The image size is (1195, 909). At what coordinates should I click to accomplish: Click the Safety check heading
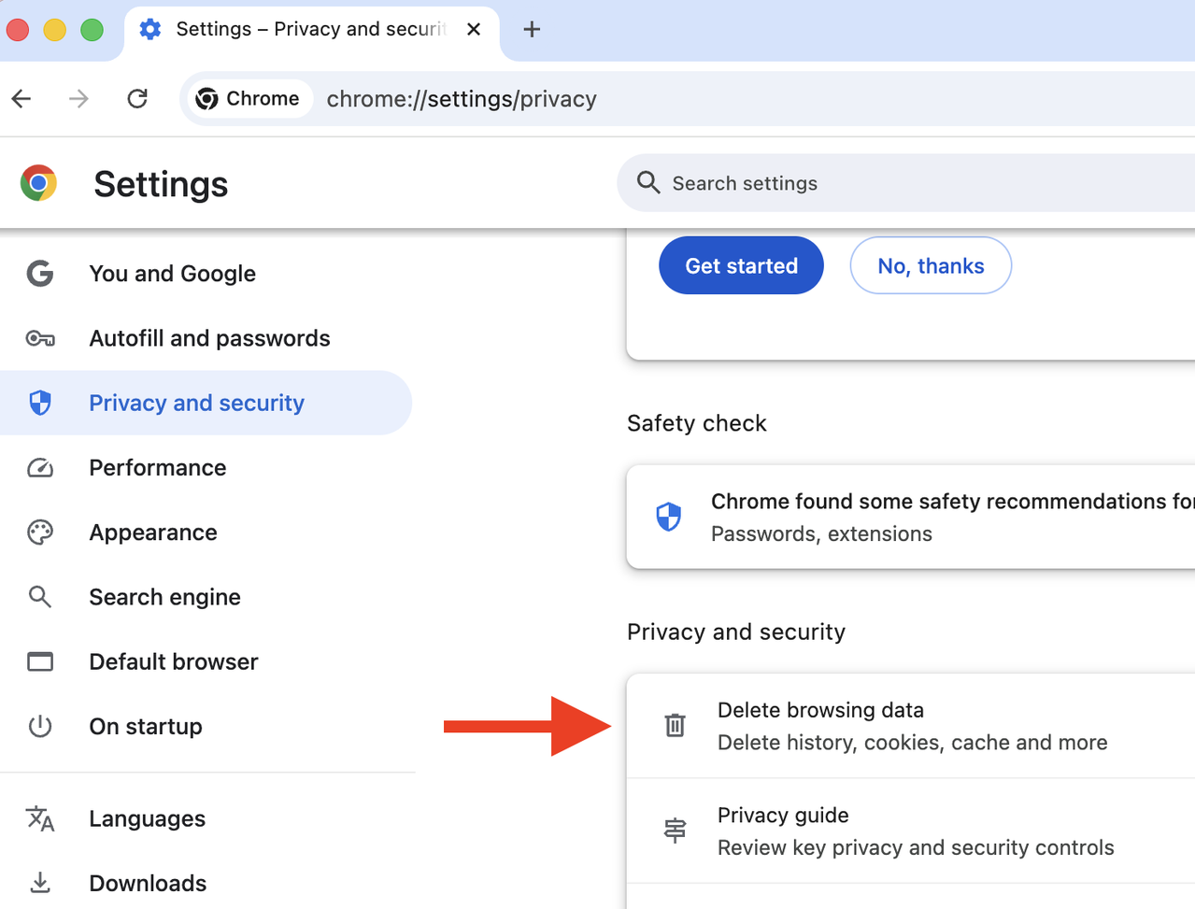click(697, 423)
